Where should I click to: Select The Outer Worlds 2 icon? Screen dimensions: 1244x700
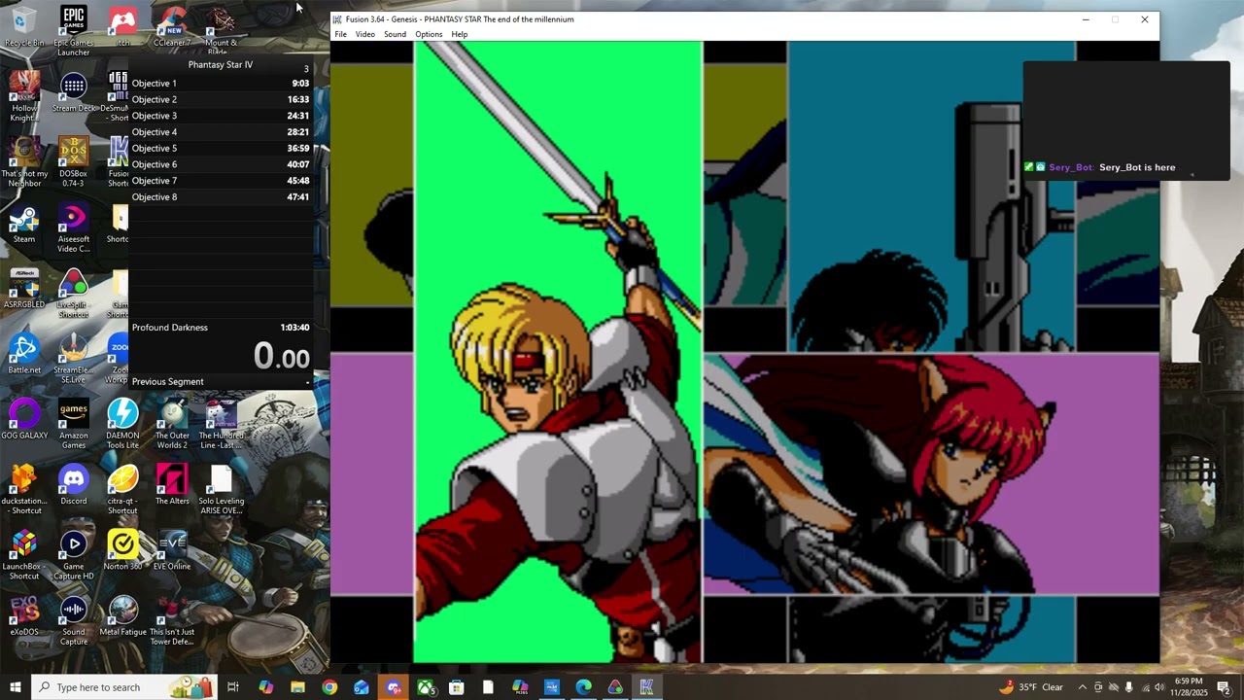[x=172, y=425]
